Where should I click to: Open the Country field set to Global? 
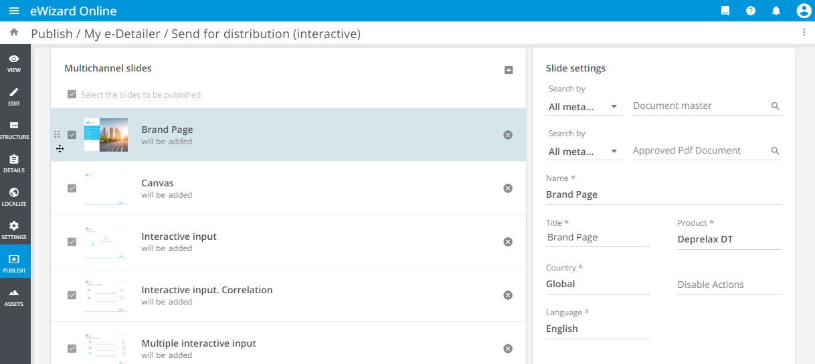tap(598, 284)
